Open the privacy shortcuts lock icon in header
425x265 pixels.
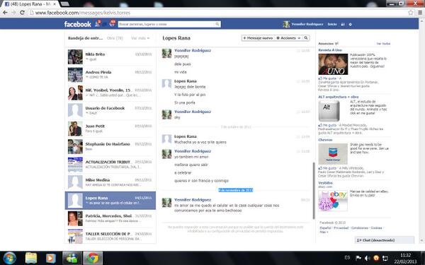343,24
